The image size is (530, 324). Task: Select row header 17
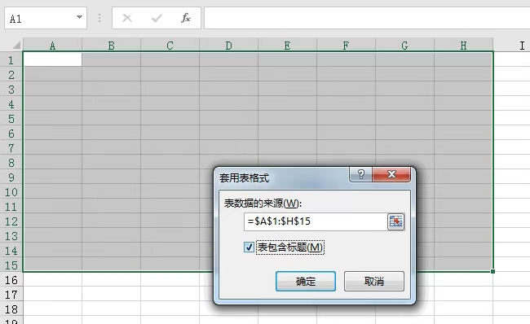11,295
